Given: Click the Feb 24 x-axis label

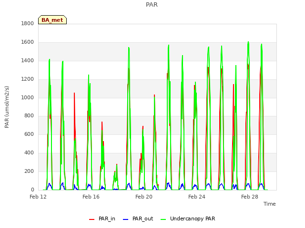Looking at the screenshot, I should coord(197,197).
